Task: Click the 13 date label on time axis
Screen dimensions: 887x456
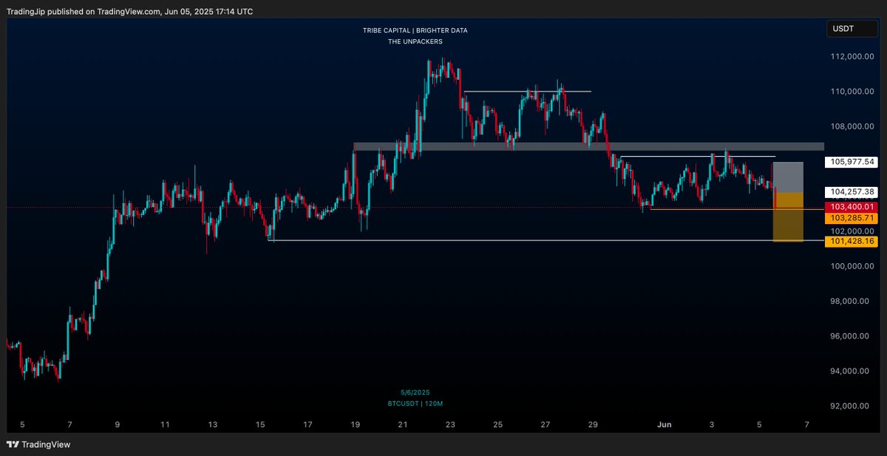Action: (213, 425)
